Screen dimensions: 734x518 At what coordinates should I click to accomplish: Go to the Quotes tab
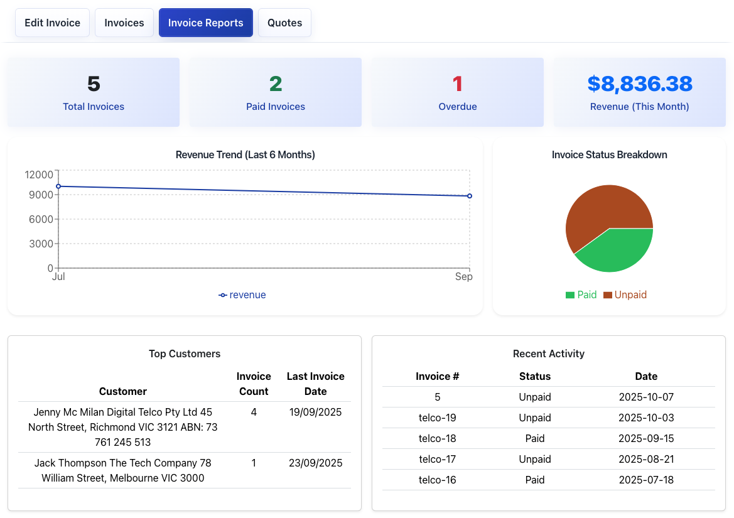coord(284,23)
